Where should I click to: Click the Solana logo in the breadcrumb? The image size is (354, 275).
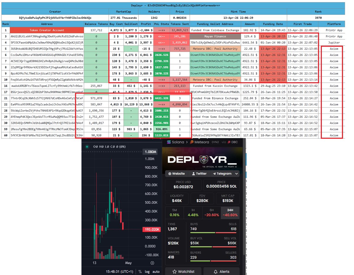tap(169, 142)
